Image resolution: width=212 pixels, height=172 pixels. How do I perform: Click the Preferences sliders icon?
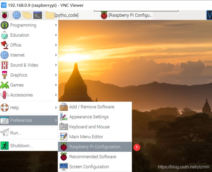(x=5, y=120)
